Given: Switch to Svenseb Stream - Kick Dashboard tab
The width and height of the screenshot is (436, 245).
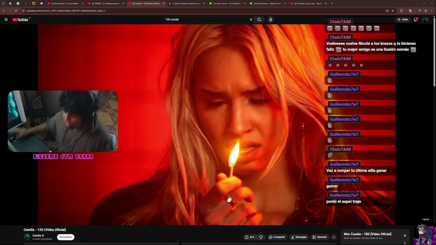Looking at the screenshot, I should coord(227,3).
